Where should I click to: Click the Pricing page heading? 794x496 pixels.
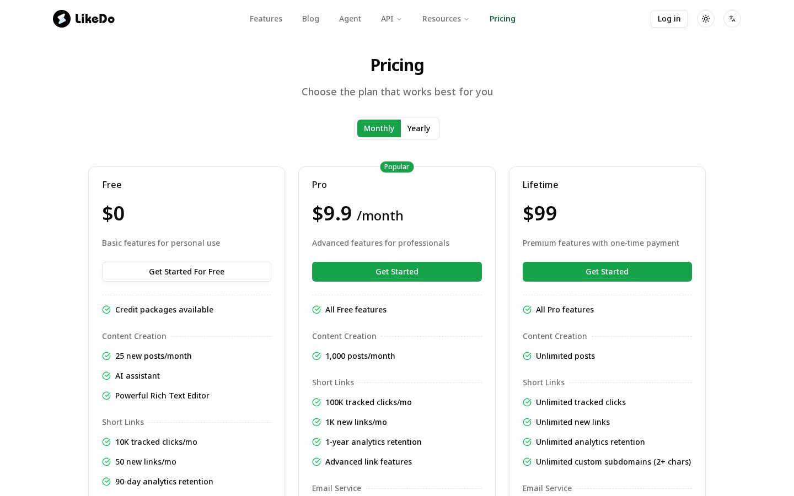[397, 65]
